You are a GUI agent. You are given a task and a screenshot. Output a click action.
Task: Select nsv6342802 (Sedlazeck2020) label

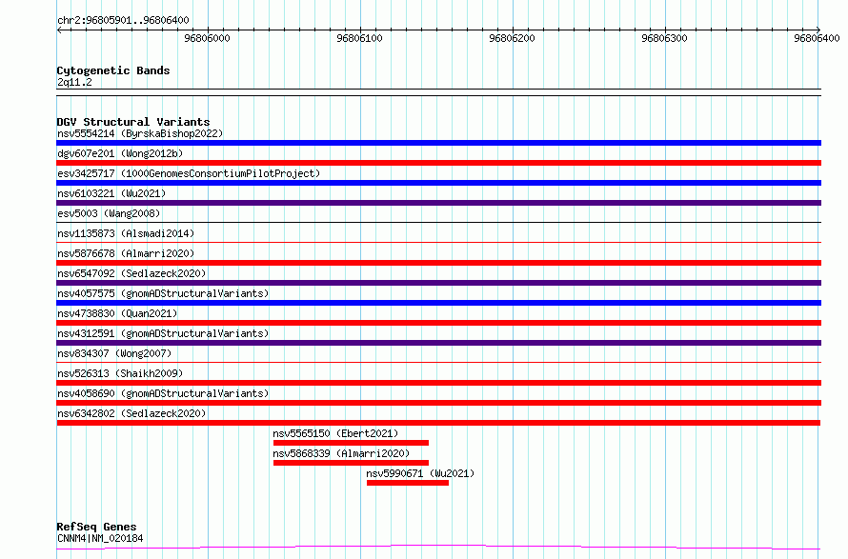pos(131,413)
